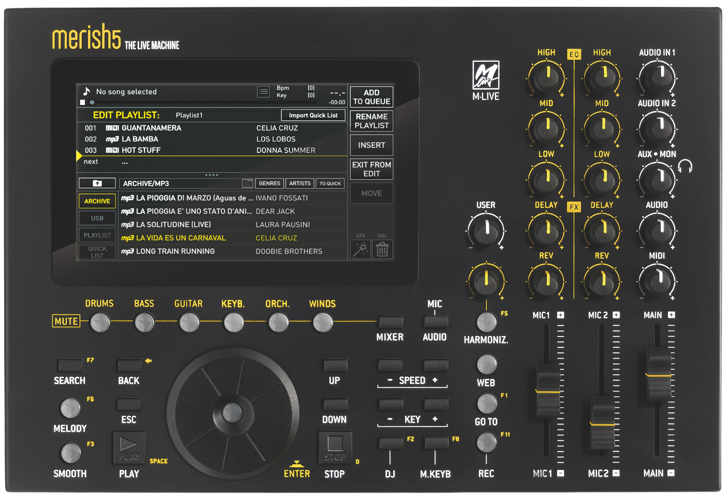Click the MIC2 minus icon at bottom
Viewport: 726px width, 497px height.
point(616,473)
